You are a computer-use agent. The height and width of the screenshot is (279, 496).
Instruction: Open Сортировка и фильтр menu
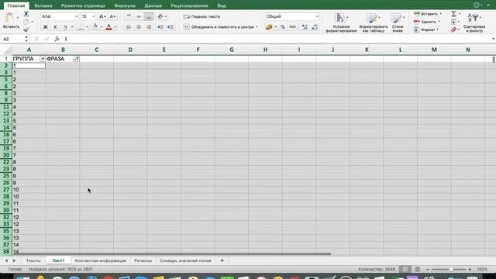[x=474, y=22]
